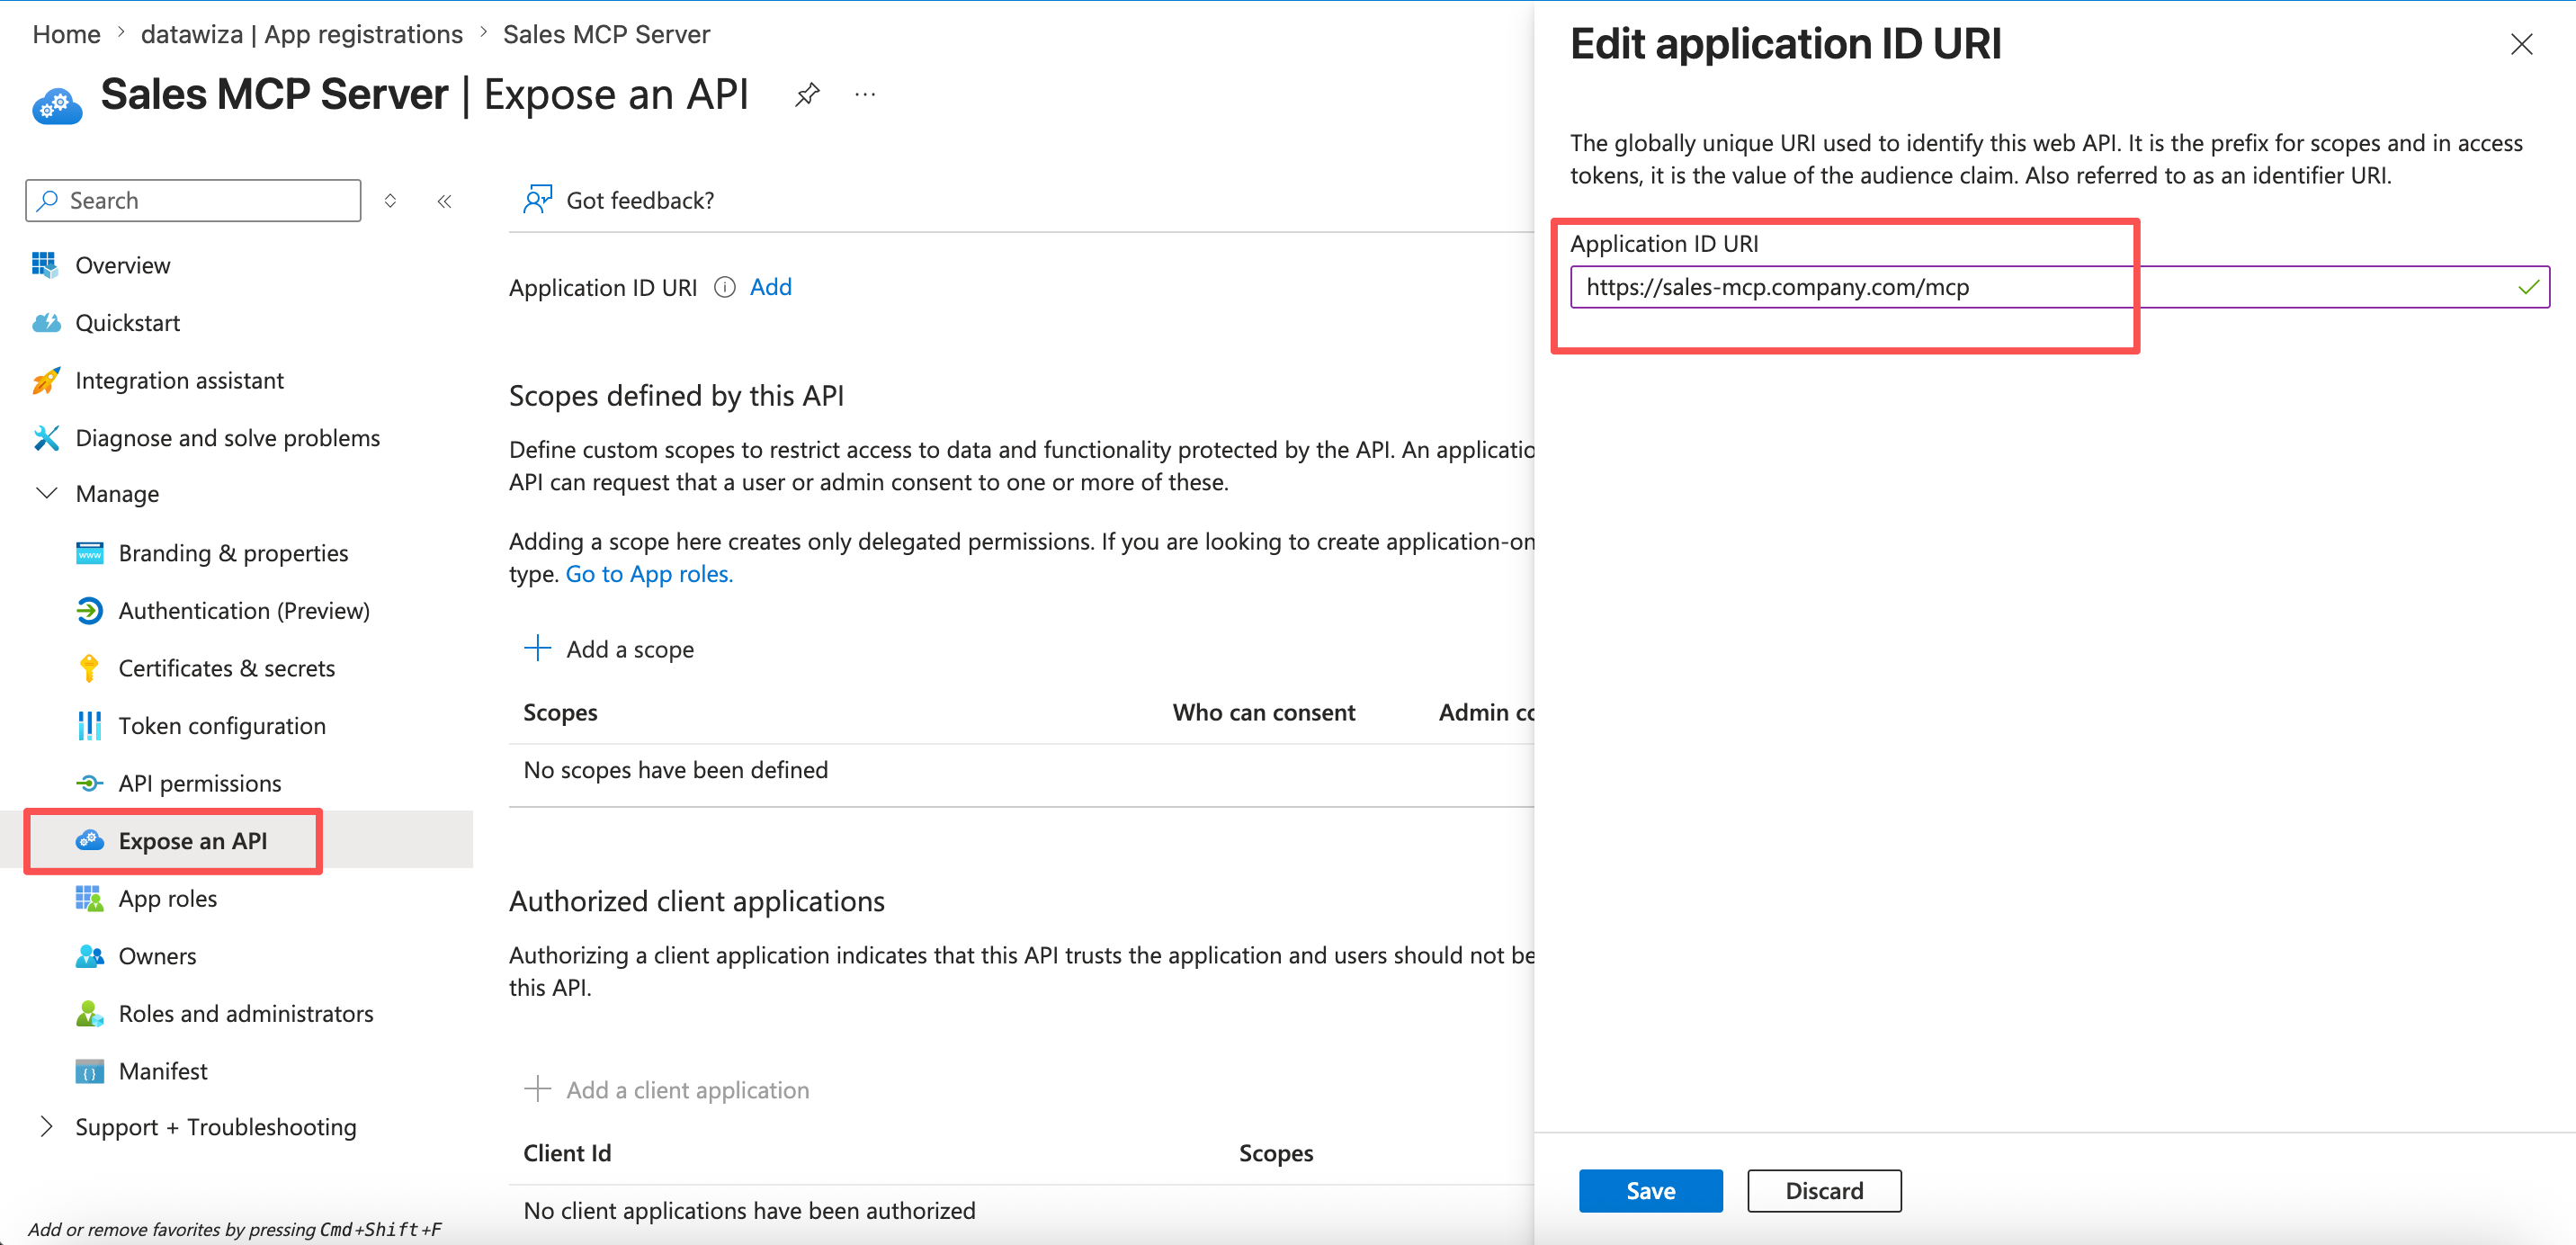Discard the application ID URI changes

pos(1824,1191)
